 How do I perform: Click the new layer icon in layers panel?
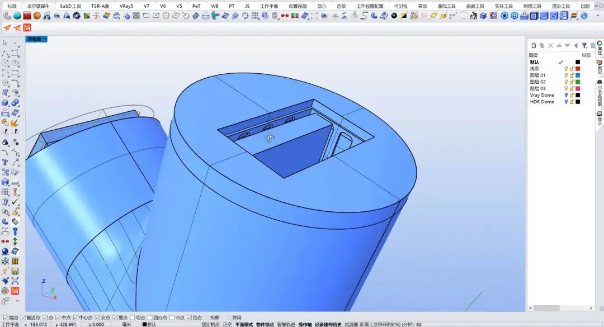(534, 45)
